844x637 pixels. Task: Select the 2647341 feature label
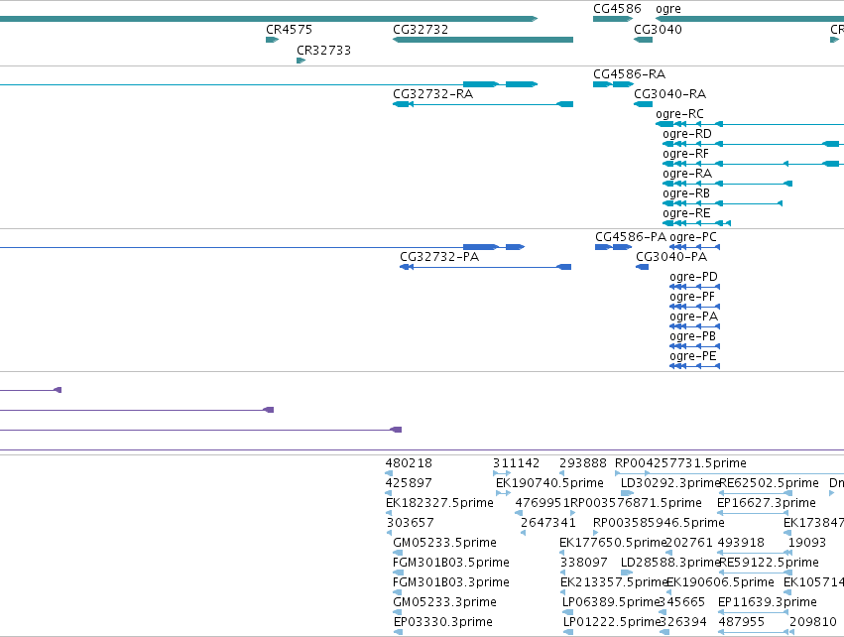coord(547,523)
